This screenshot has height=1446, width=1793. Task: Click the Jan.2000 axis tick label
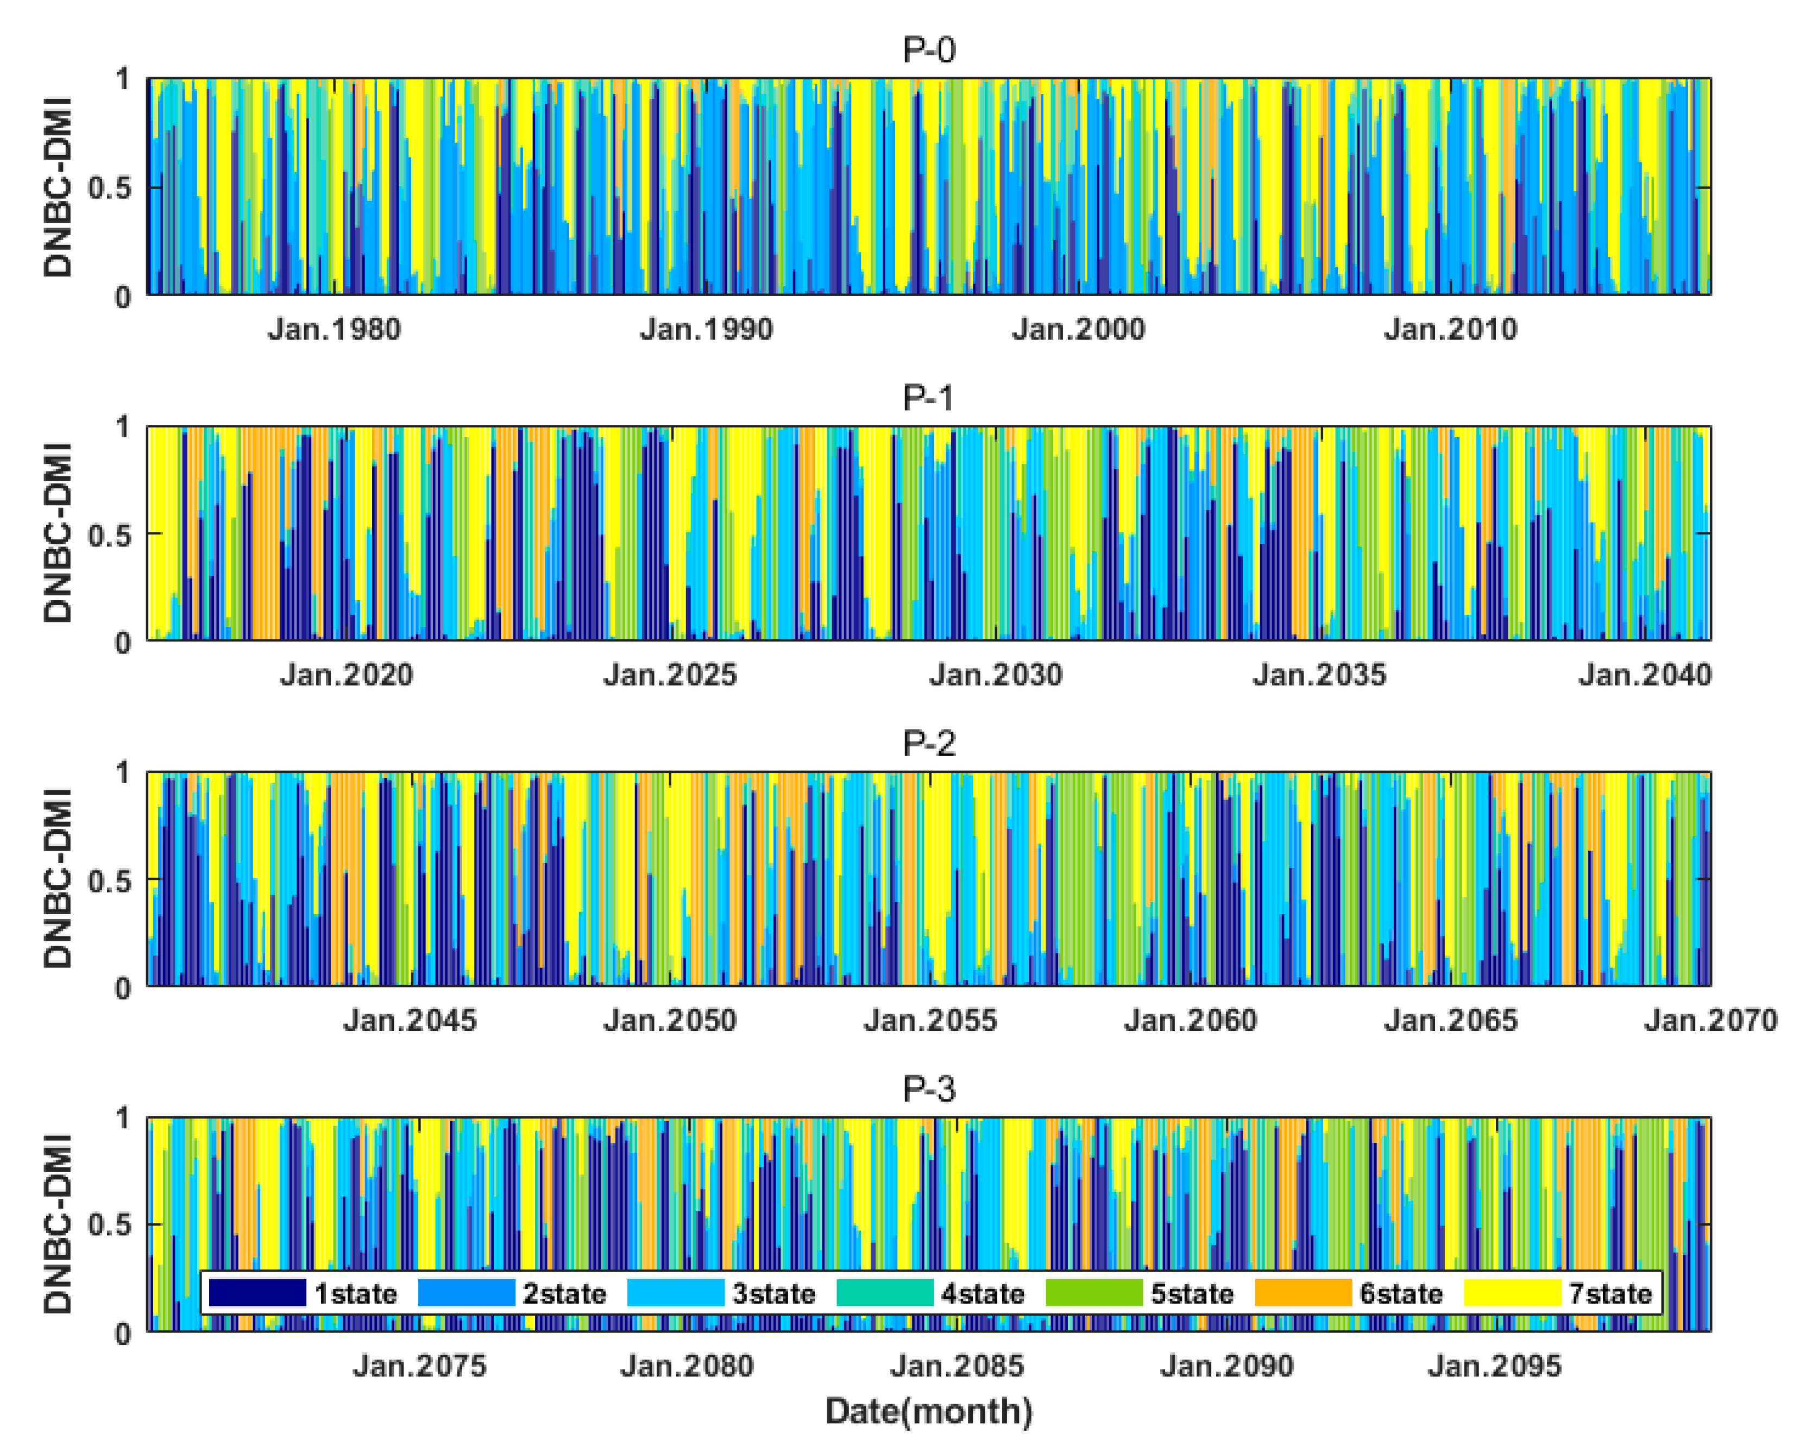(1078, 330)
